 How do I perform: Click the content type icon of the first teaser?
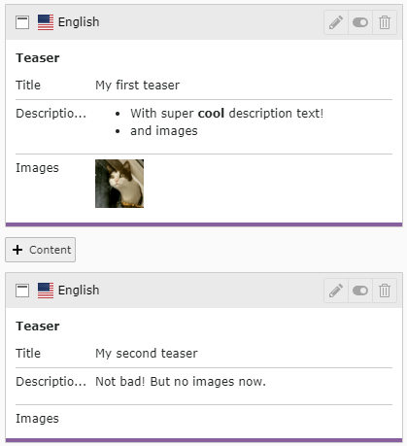tap(22, 22)
